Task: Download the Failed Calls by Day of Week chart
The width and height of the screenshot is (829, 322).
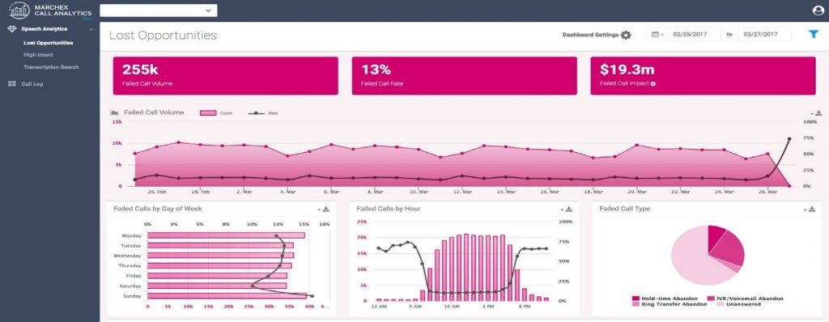Action: tap(325, 209)
